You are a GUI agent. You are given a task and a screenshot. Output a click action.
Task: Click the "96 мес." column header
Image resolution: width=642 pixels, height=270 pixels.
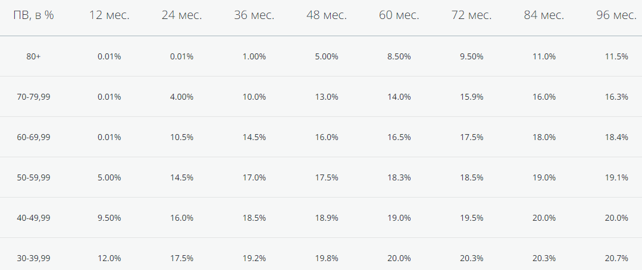[x=616, y=15]
